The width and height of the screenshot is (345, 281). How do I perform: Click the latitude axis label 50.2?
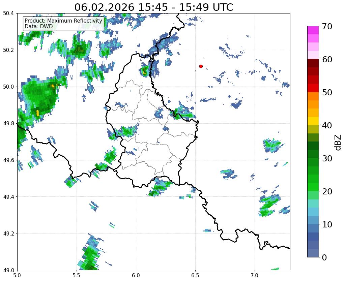pos(8,50)
